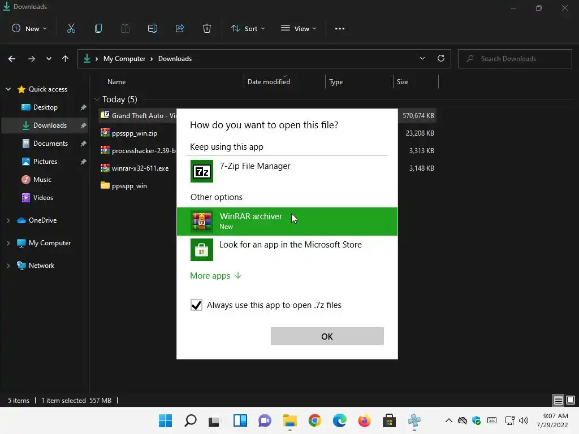Open the See more ellipsis menu

coord(340,28)
